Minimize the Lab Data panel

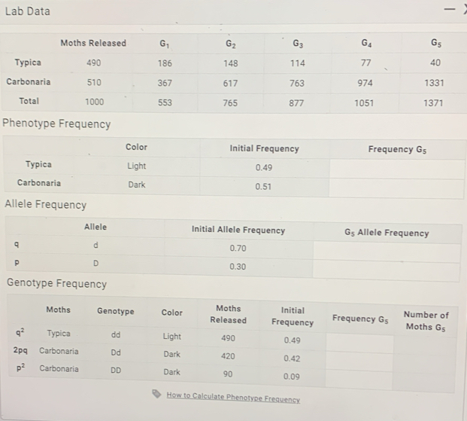pos(450,9)
